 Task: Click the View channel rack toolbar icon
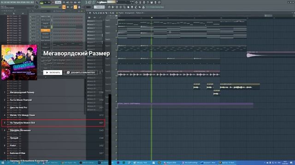point(117,7)
